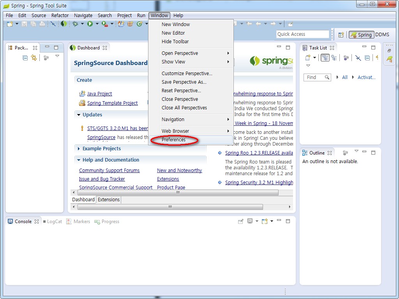This screenshot has height=299, width=399.
Task: Open the Run dropdown arrow
Action: coord(97,24)
